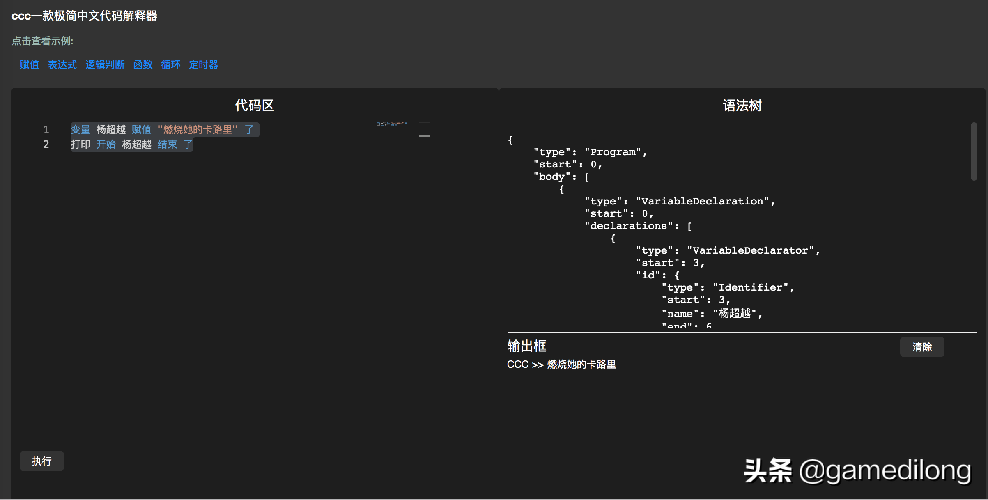Screen dimensions: 988x500
Task: Click the 代码区 panel heading
Action: 255,106
